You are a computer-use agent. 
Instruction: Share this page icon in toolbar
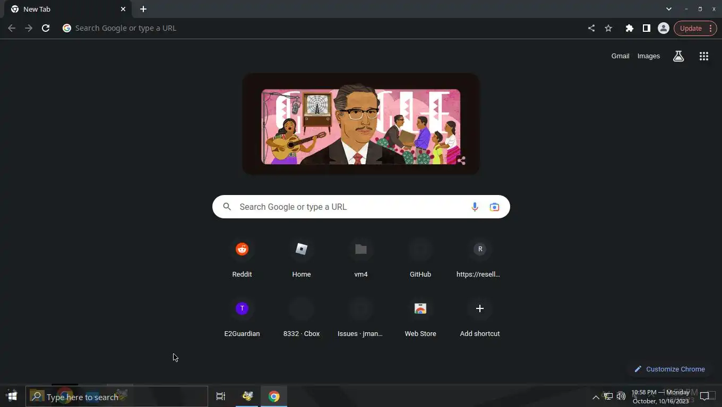click(x=591, y=28)
